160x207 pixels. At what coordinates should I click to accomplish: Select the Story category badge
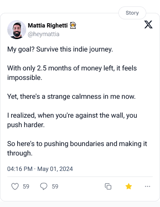[132, 13]
